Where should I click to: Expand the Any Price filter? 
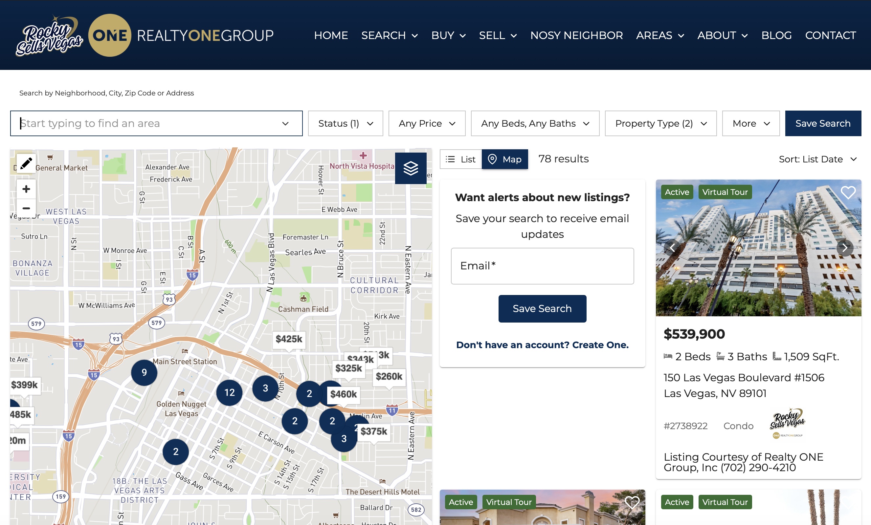(427, 124)
